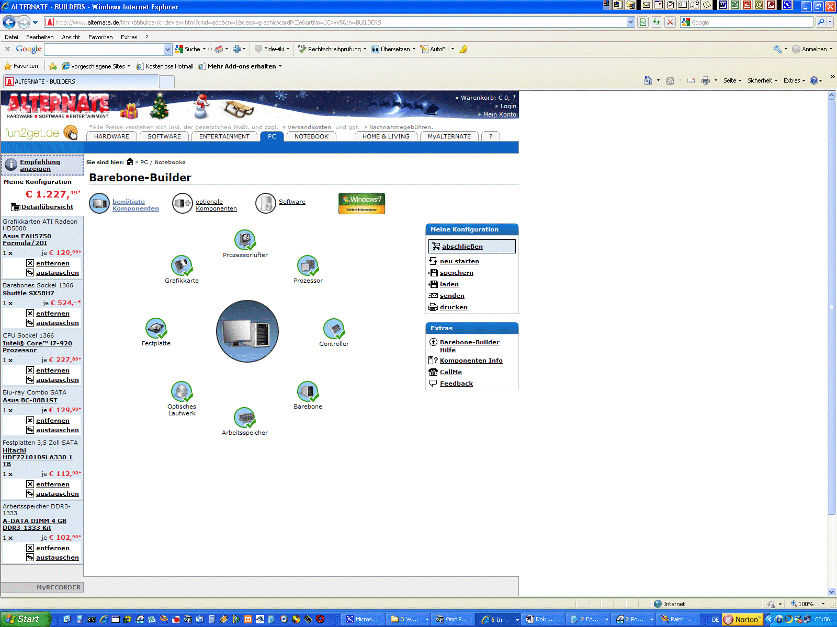The height and width of the screenshot is (627, 837).
Task: Click the Norton tray button
Action: 742,620
